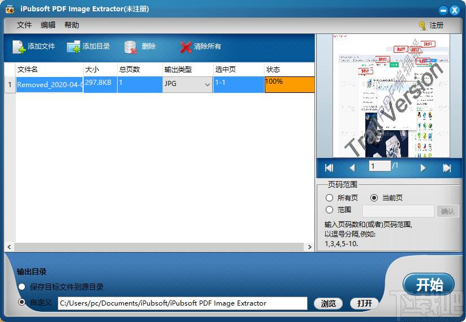Viewport: 466px width, 322px height.
Task: Choose save to source directory (保存目标文件到源目录)
Action: 21,287
